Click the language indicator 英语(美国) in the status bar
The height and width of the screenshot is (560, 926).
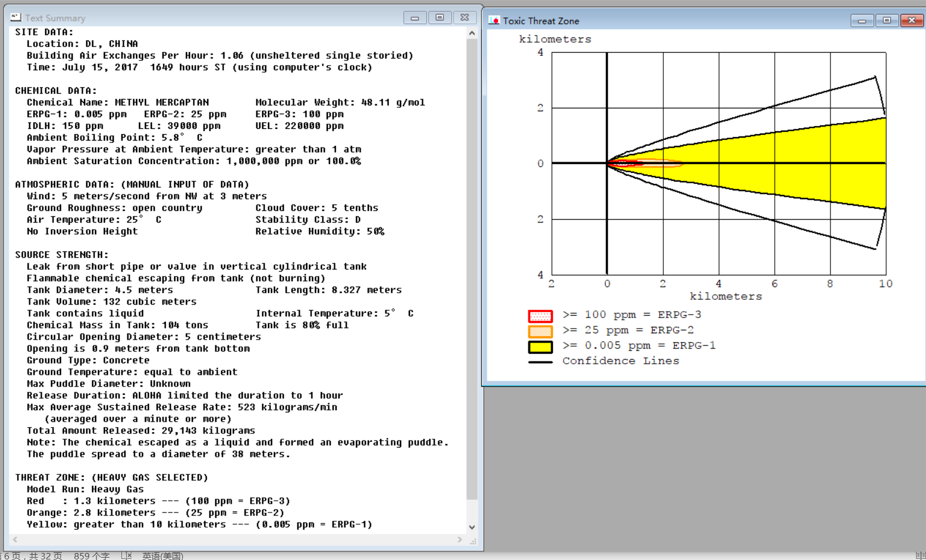162,555
